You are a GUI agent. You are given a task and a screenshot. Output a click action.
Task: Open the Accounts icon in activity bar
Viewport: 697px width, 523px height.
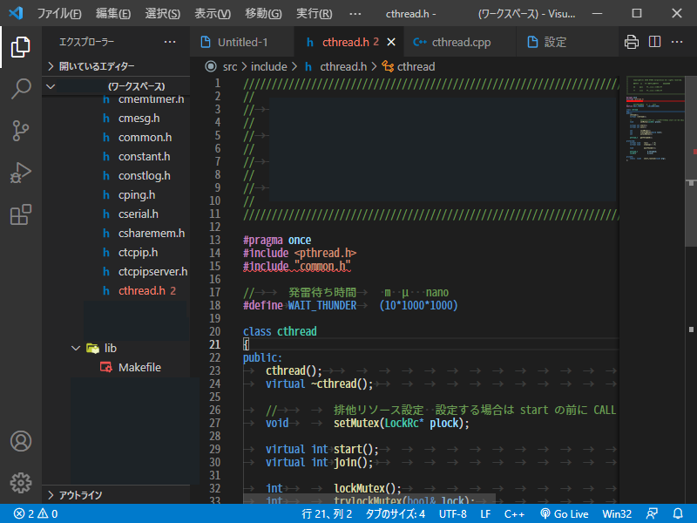tap(21, 442)
